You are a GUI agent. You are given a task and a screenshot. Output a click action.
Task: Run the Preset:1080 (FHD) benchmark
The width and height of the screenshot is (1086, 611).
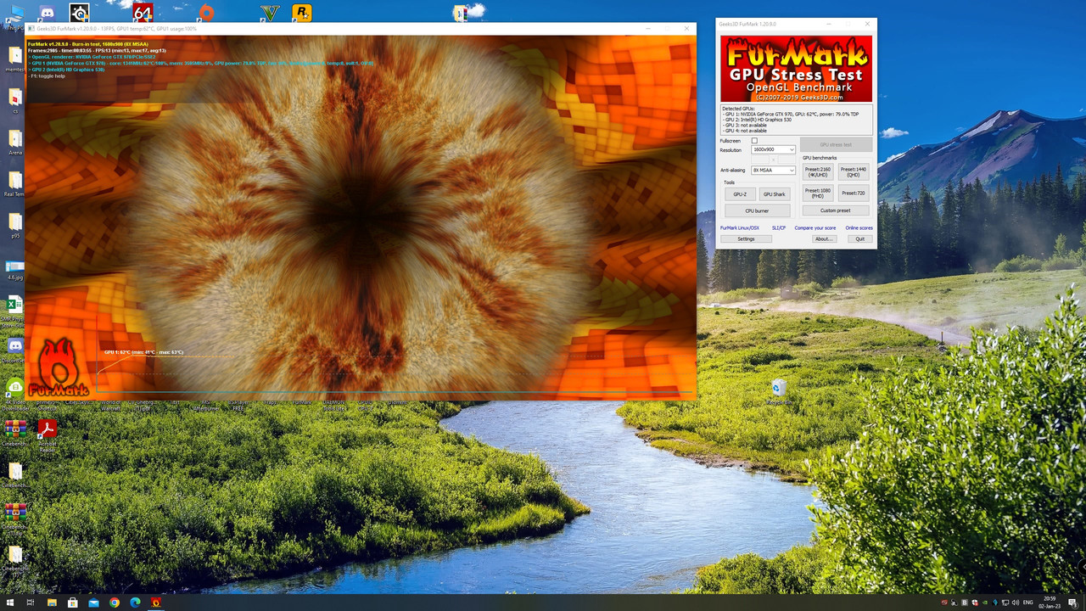(x=818, y=193)
